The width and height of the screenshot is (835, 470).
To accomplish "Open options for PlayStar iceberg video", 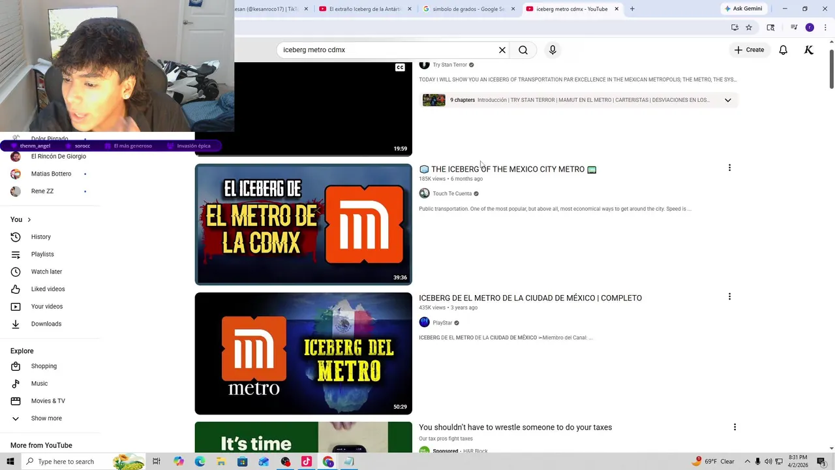I will pyautogui.click(x=729, y=296).
